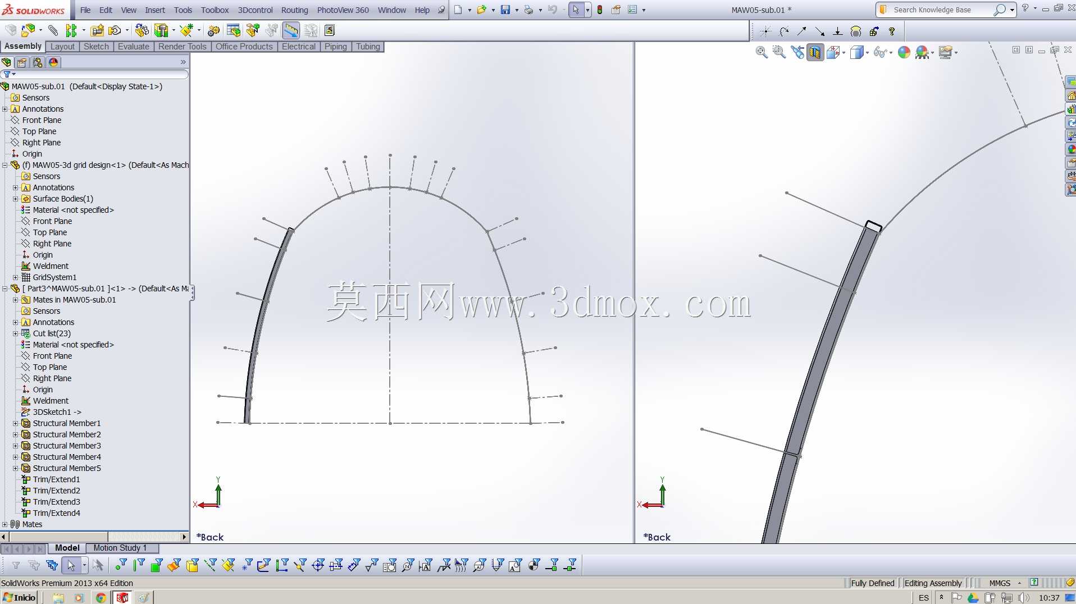
Task: Open the Options checklist icon
Action: [632, 10]
